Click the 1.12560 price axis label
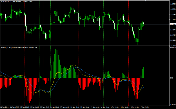 point(173,9)
